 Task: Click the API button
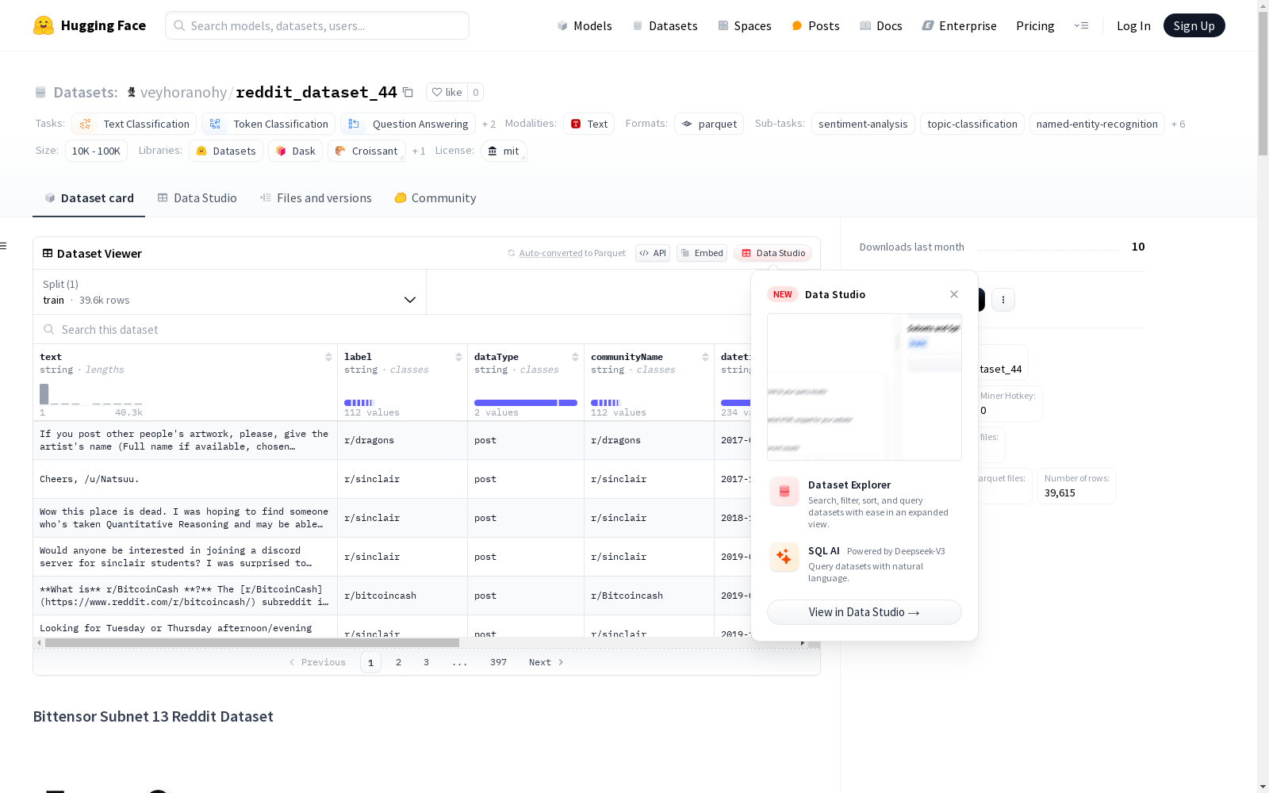tap(653, 253)
